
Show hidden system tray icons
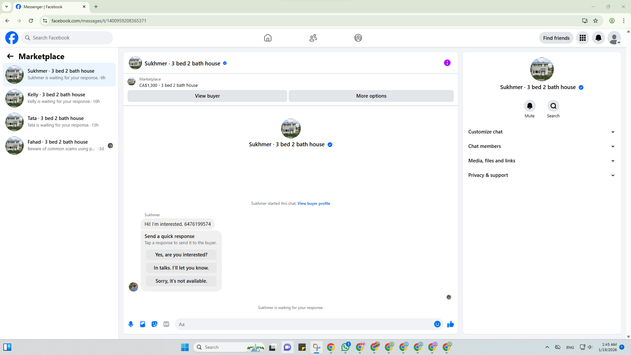pyautogui.click(x=547, y=347)
